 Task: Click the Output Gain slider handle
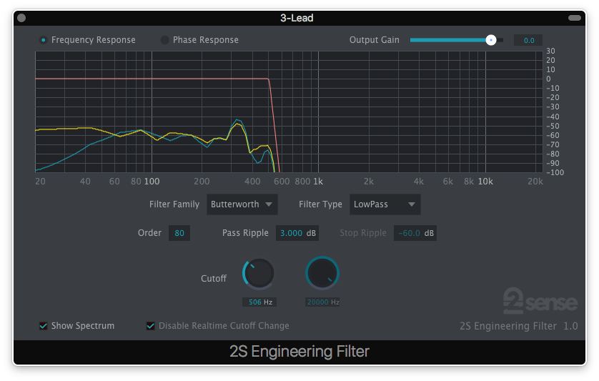(x=491, y=40)
